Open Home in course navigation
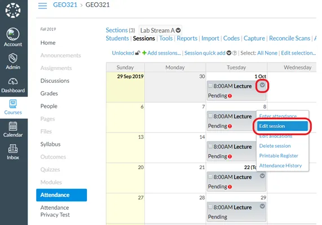This screenshot has height=225, width=322. 48,43
